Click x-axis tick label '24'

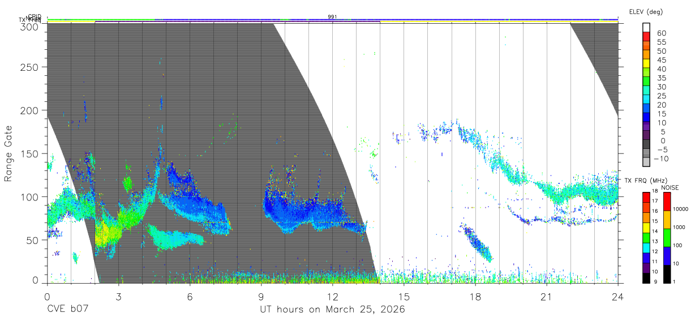(617, 297)
